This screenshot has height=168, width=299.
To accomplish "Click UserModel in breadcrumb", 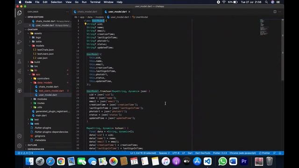I will [142, 17].
